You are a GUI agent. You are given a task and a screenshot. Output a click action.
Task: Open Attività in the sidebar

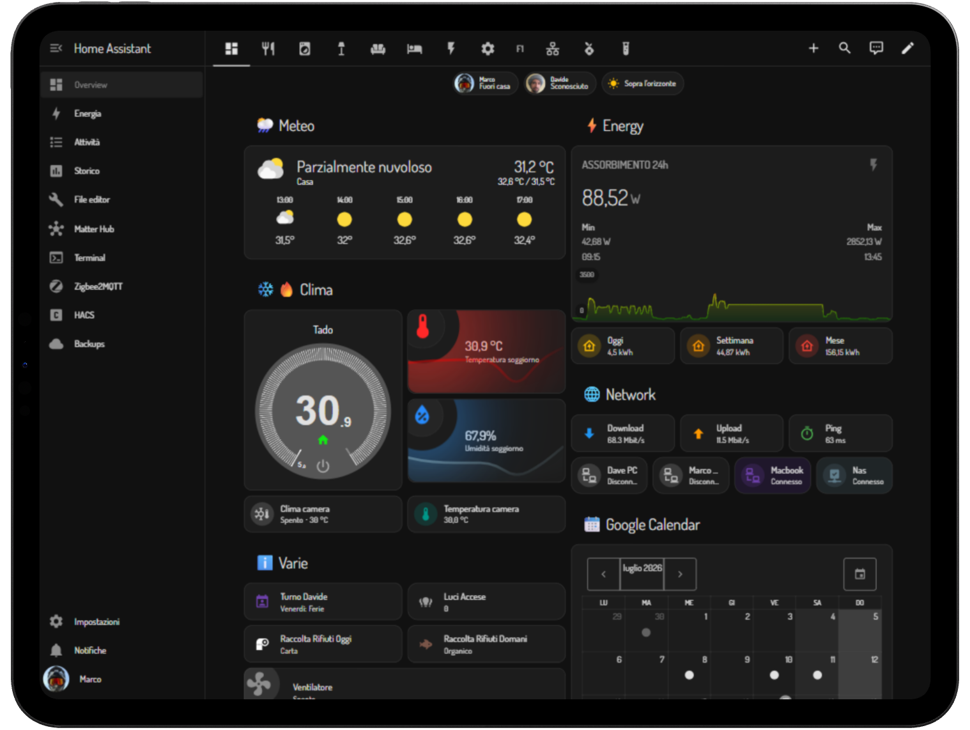coord(121,142)
